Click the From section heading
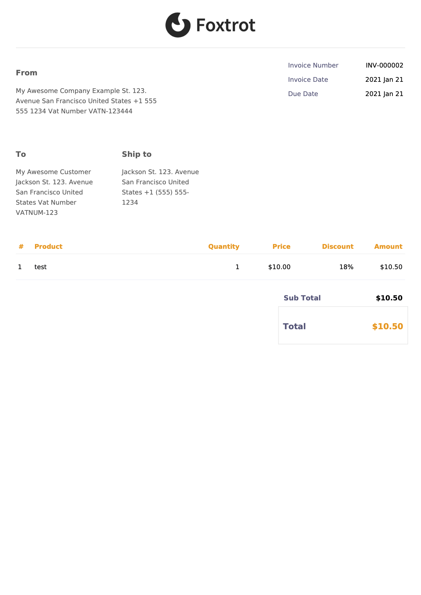The width and height of the screenshot is (421, 595). point(26,73)
